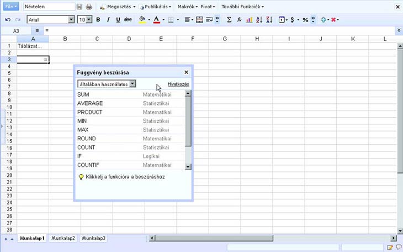The height and width of the screenshot is (252, 403).
Task: Click the Hivatkozás link in dialog
Action: tap(178, 84)
